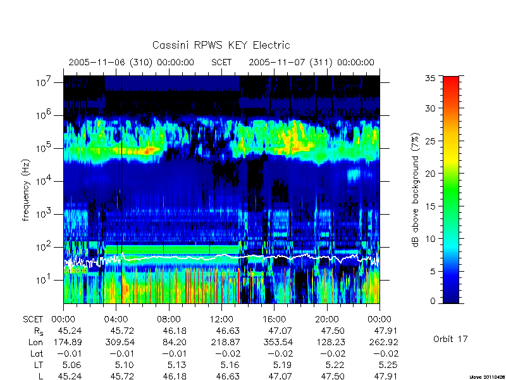
Task: Click the 10^2 frequency tick label
Action: [43, 246]
